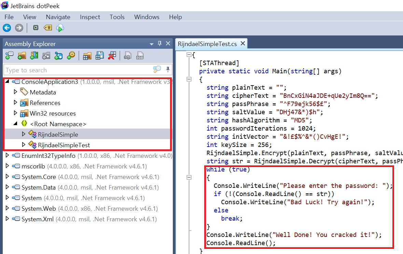Click "Well Done! You cracked it!" string

[323, 235]
